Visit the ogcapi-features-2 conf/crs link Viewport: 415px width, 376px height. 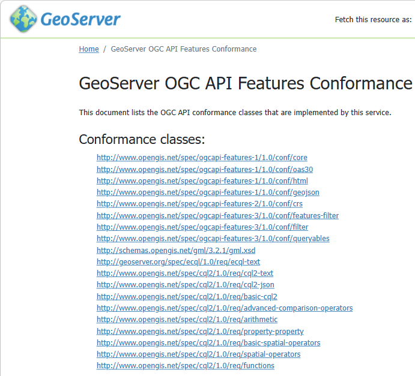(199, 204)
